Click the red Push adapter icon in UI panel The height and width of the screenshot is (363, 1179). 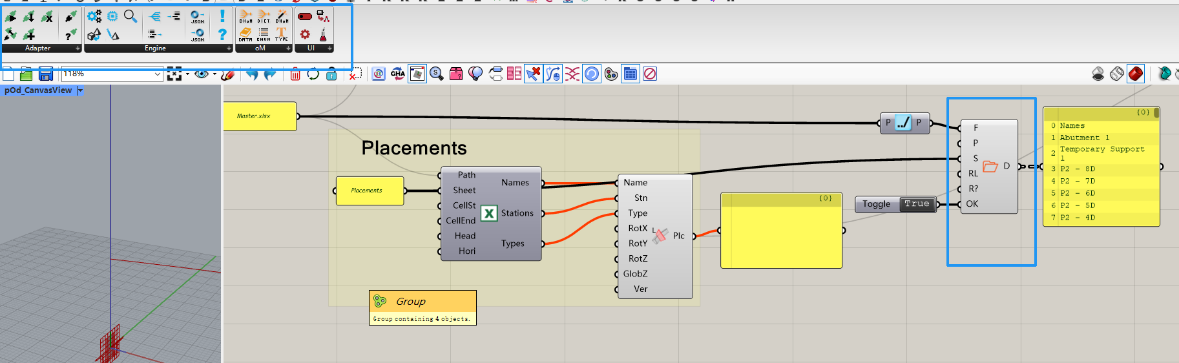pyautogui.click(x=305, y=16)
